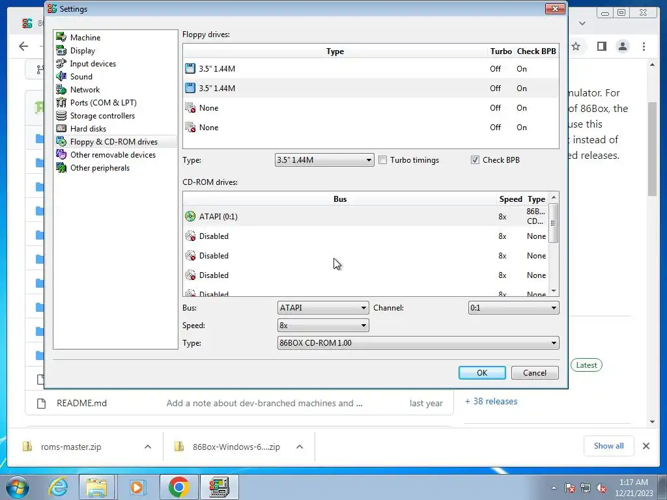Open the Channel dropdown showing 0:1
Image resolution: width=667 pixels, height=500 pixels.
click(513, 308)
